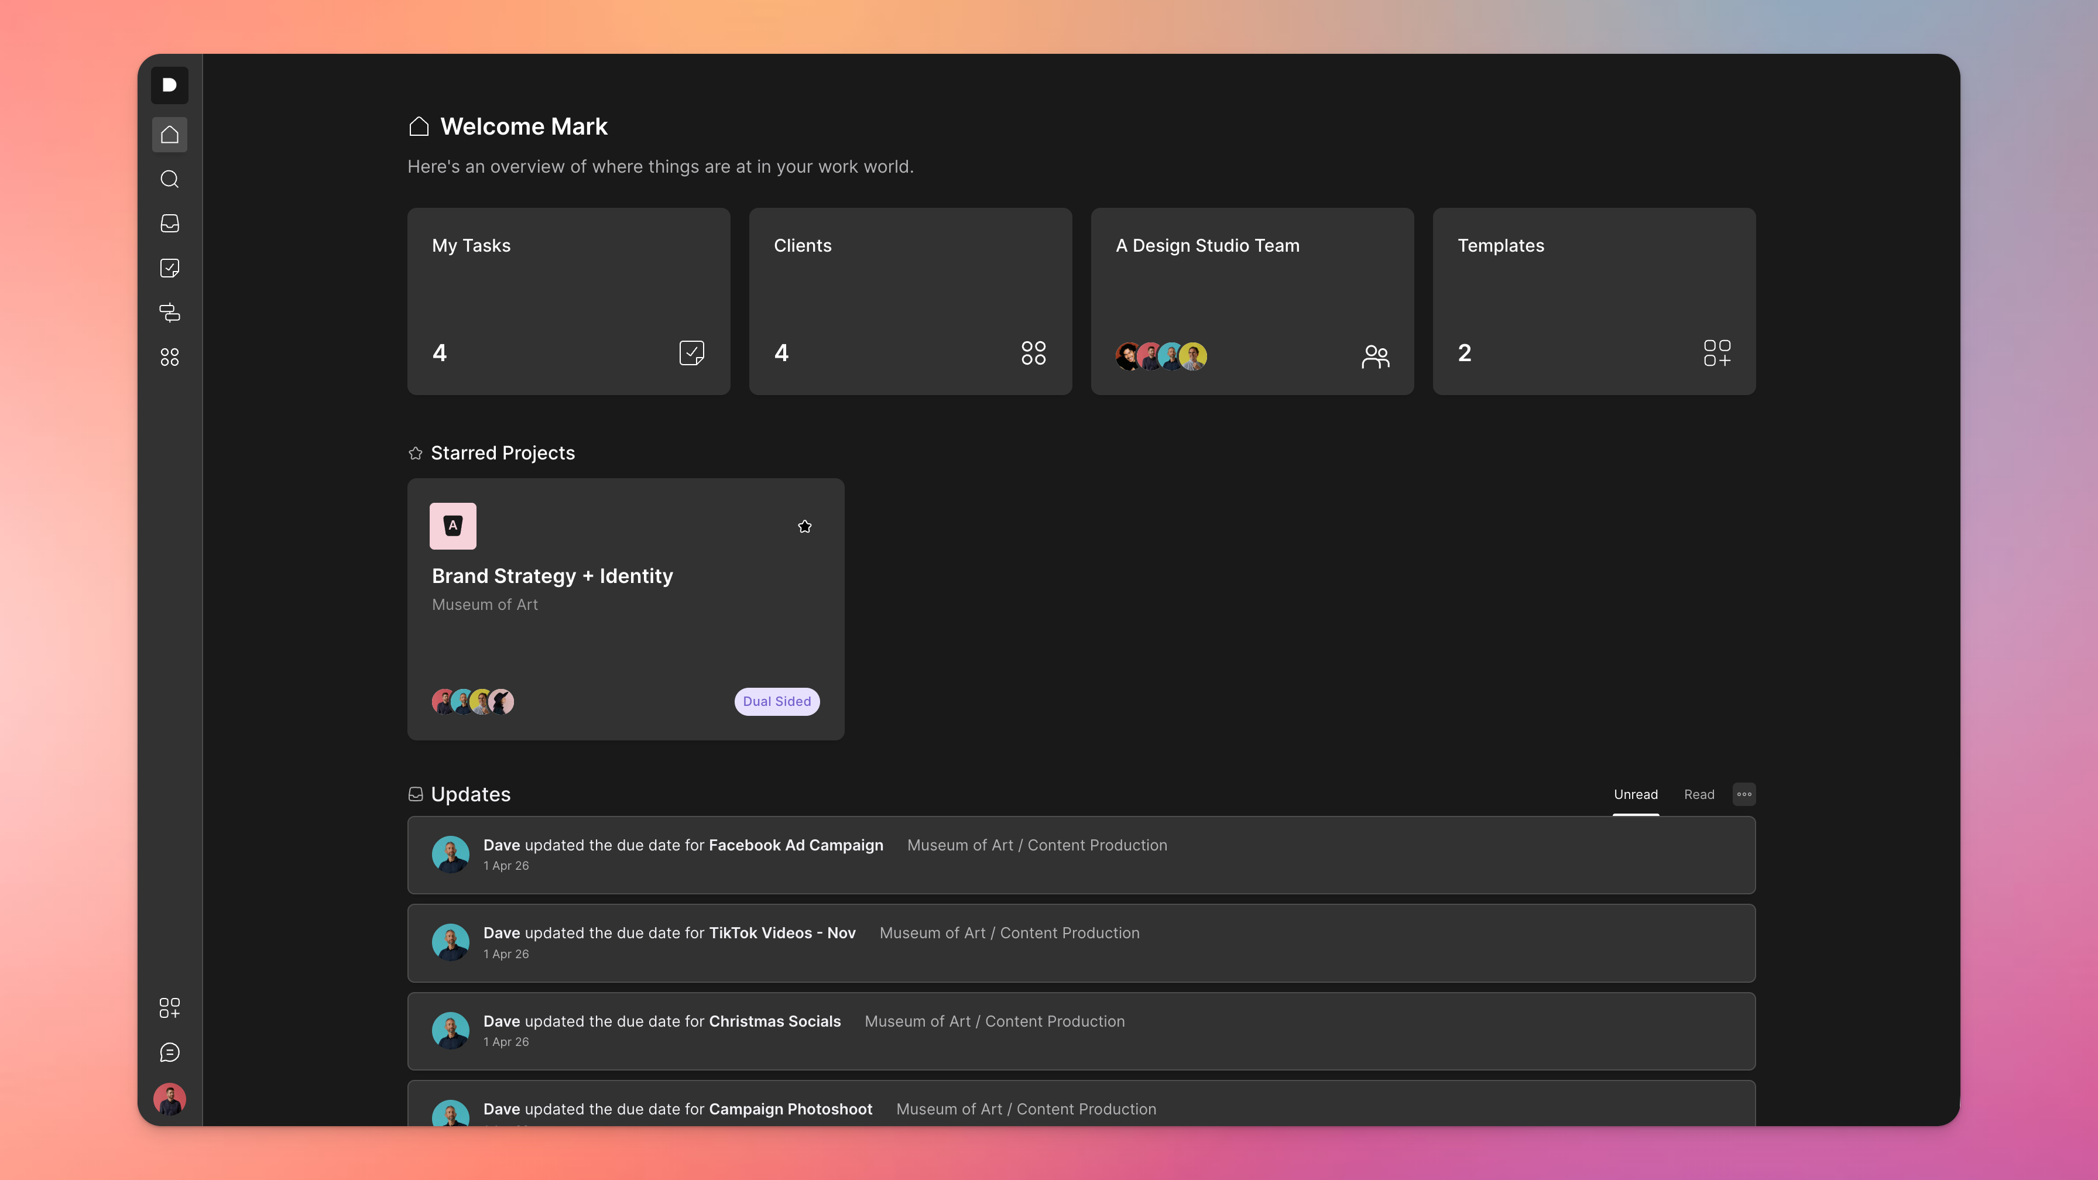The image size is (2098, 1180).
Task: Click the Starred Projects heading text
Action: click(502, 453)
